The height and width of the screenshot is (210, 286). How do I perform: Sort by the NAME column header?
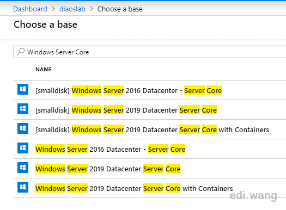[44, 70]
